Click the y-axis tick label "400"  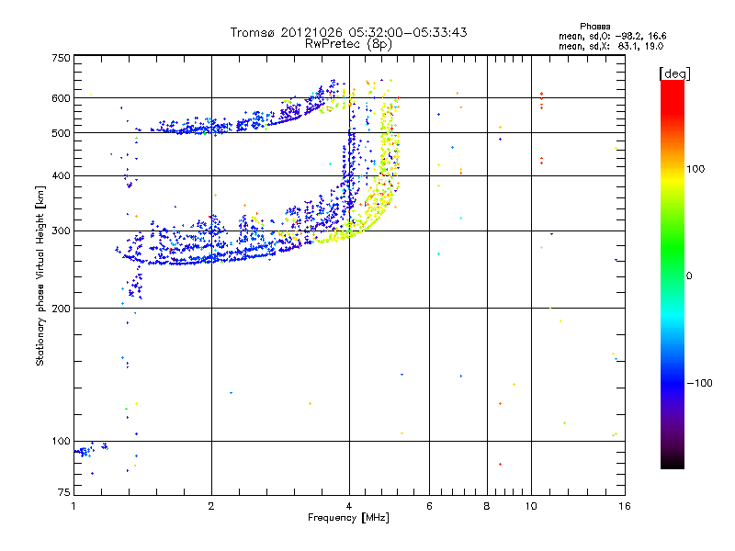[61, 175]
